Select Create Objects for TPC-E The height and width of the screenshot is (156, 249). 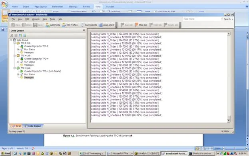point(36,46)
